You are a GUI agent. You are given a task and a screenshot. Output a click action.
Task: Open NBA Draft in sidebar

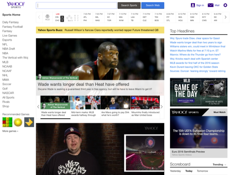[9, 48]
